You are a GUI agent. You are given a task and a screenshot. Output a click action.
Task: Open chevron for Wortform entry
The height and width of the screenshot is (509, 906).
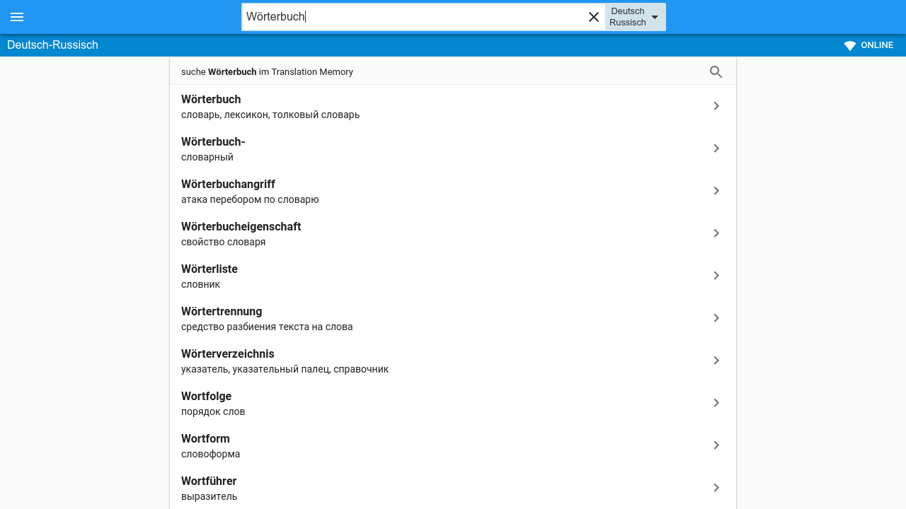point(716,445)
